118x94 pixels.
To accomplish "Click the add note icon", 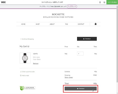I will click(21, 75).
